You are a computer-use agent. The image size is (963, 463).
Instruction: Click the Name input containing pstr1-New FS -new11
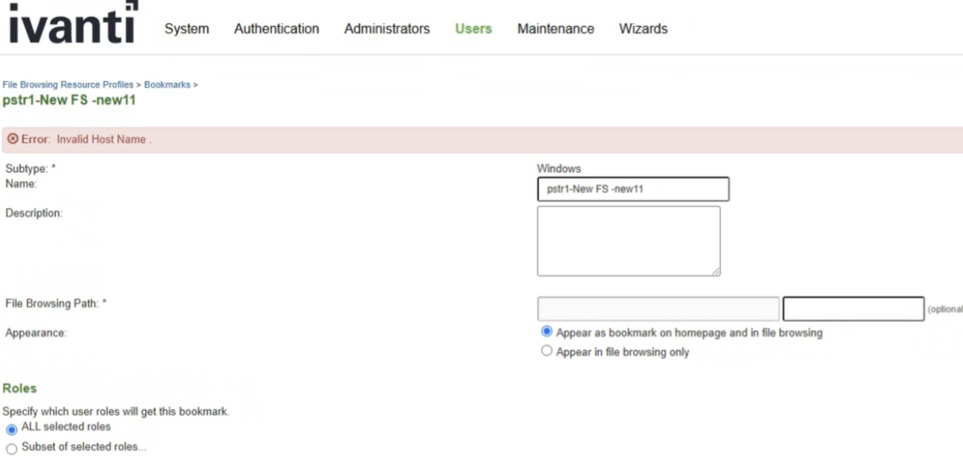tap(632, 189)
